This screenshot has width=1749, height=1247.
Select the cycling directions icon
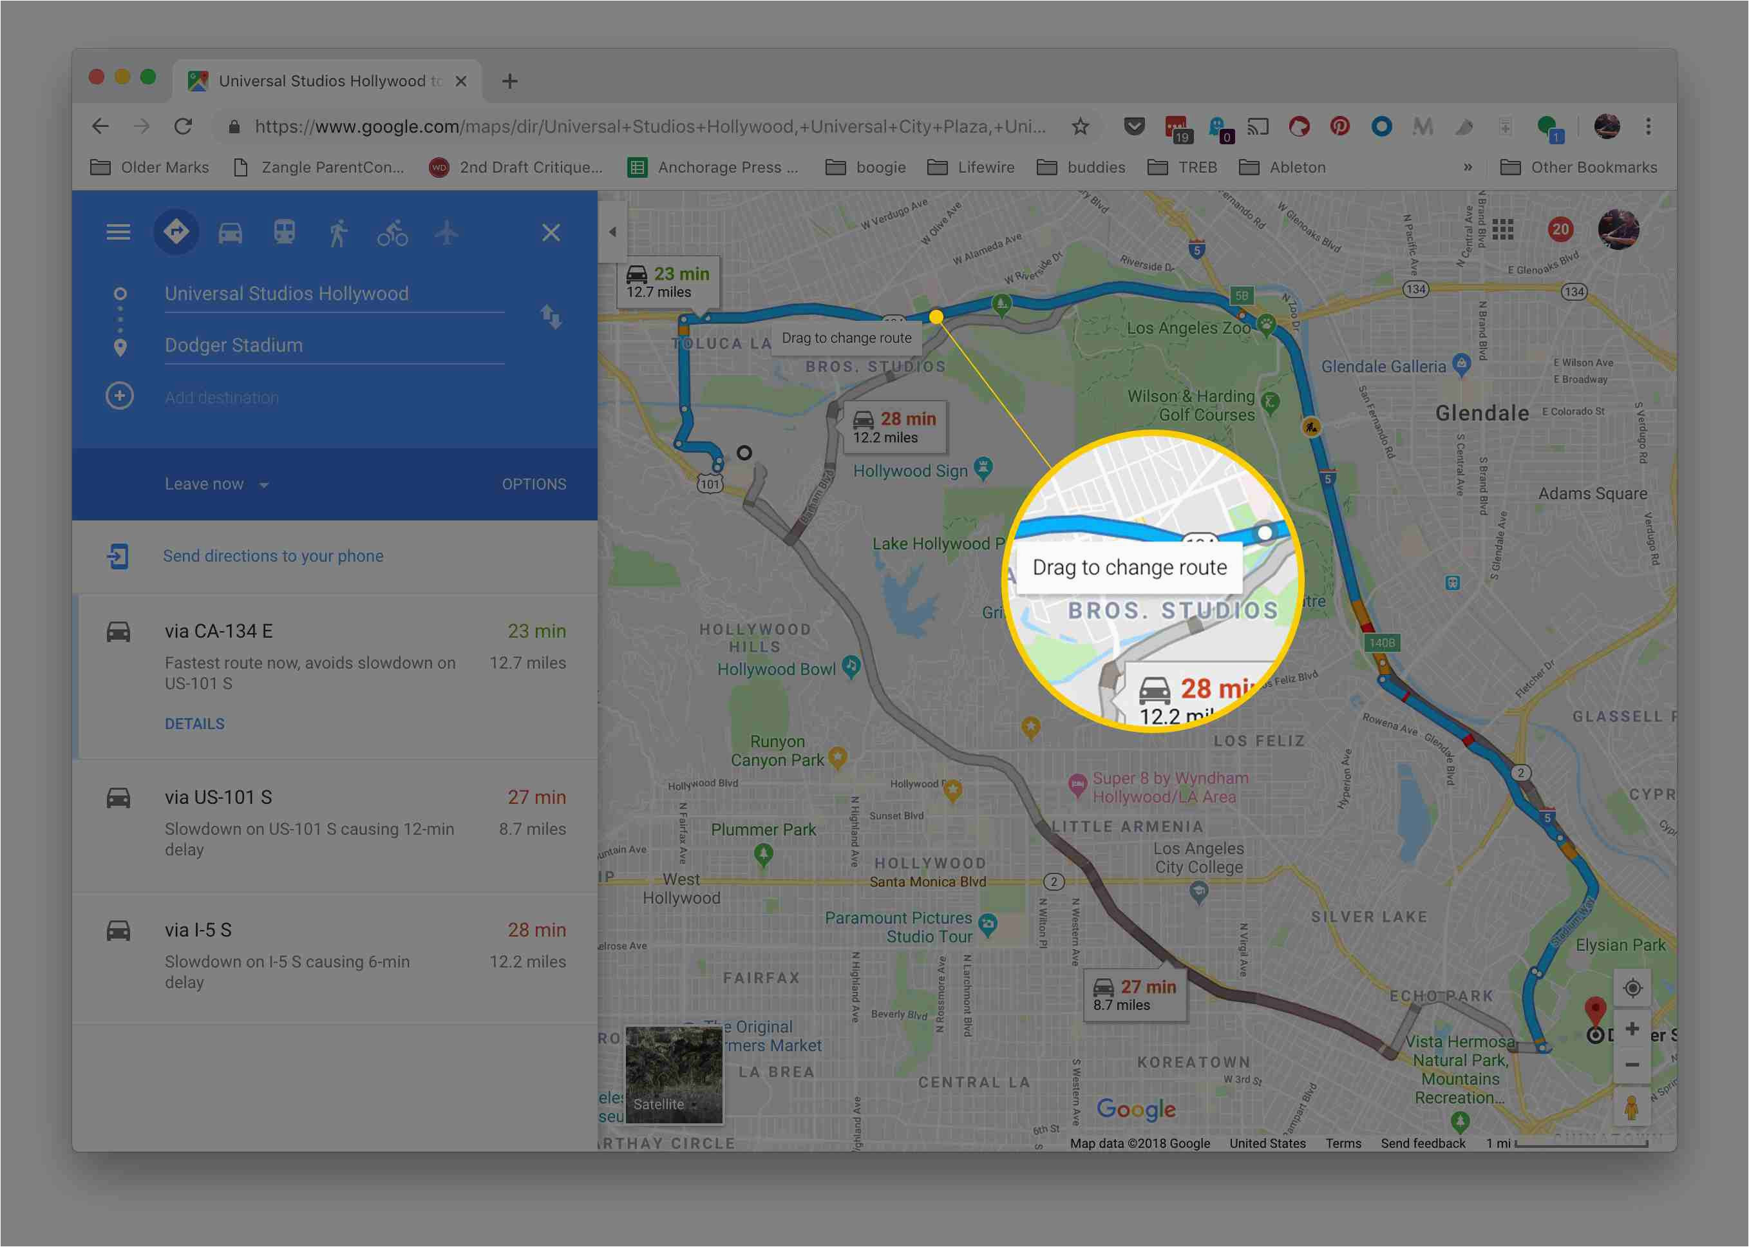point(390,232)
